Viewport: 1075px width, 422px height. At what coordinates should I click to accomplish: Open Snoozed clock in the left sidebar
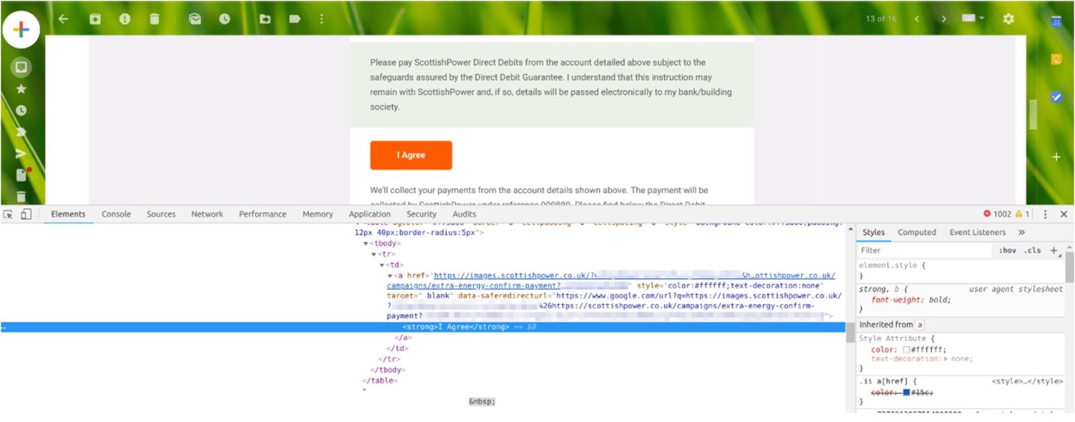pyautogui.click(x=21, y=110)
